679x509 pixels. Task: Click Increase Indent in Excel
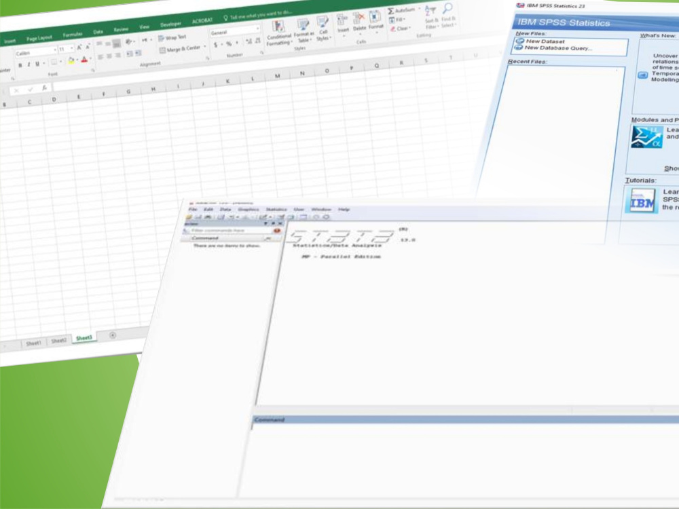click(138, 53)
